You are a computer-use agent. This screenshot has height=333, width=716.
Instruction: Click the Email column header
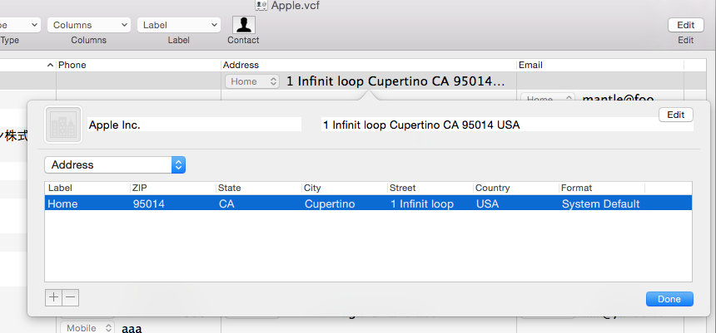[600, 65]
